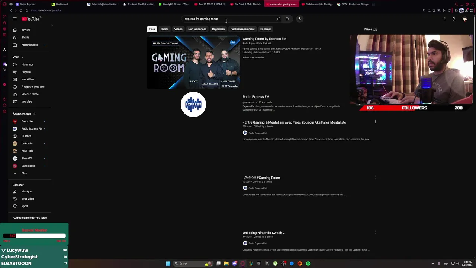
Task: Open Entre Gaming & Mentalism video title
Action: (x=294, y=122)
